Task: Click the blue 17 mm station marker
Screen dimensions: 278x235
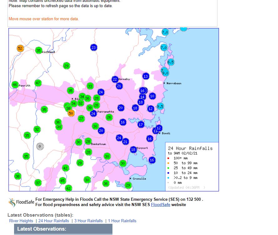Action: click(x=141, y=125)
